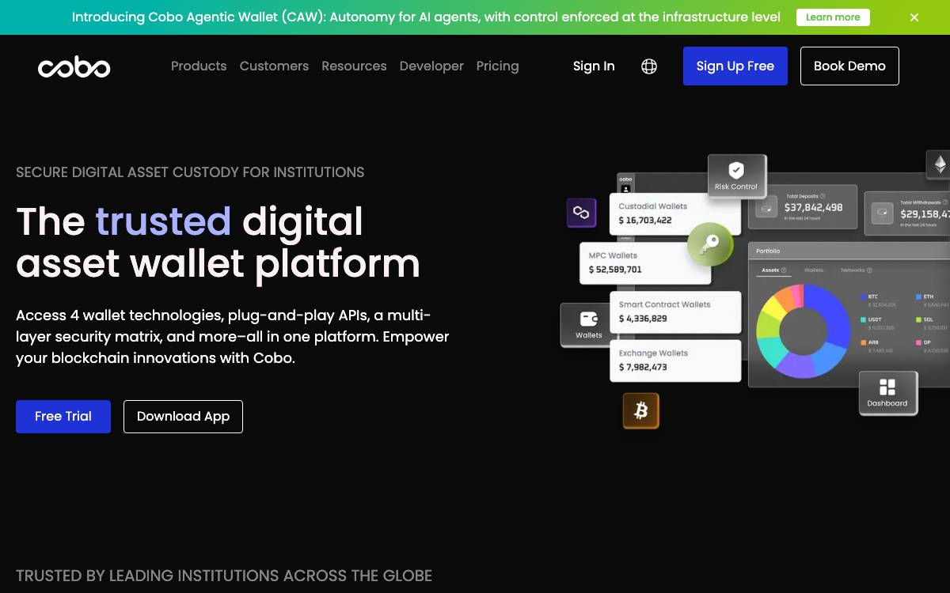Click the Cobo Agentic Wallet announcement text
This screenshot has width=950, height=593.
coord(426,17)
